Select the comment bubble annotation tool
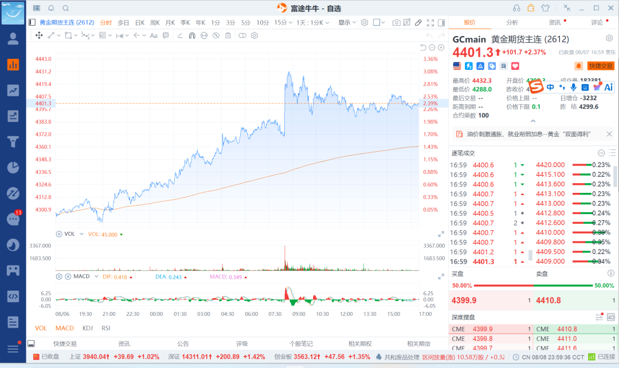 click(166, 35)
